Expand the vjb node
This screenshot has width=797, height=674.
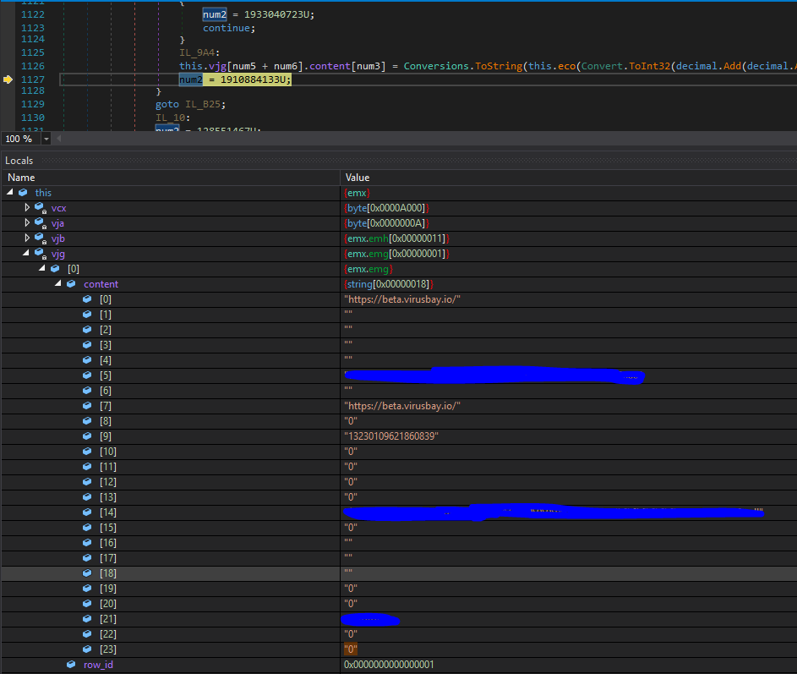click(x=27, y=238)
